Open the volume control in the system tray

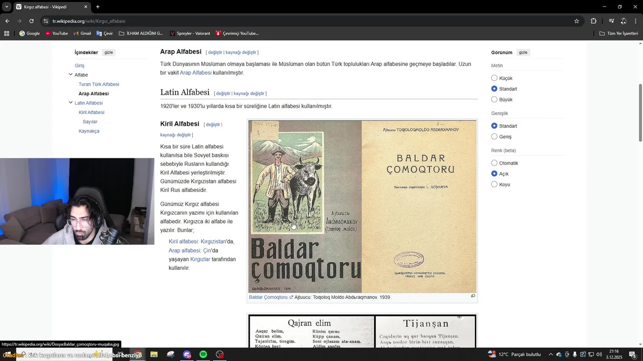[x=599, y=354]
